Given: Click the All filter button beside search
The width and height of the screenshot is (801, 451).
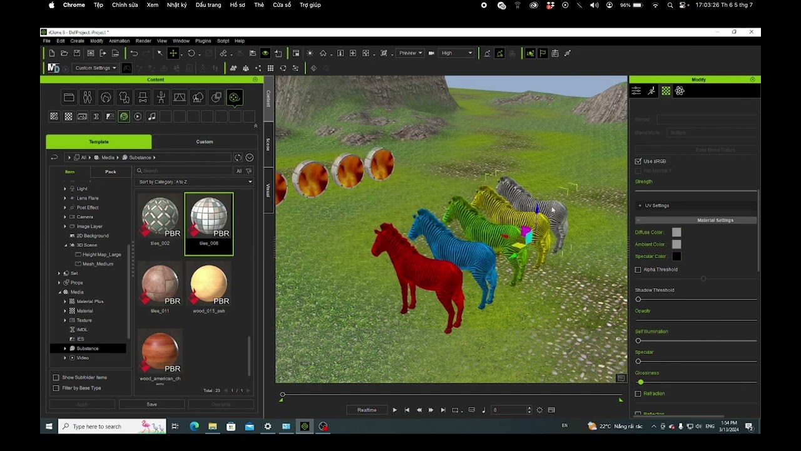Looking at the screenshot, I should click(x=239, y=171).
